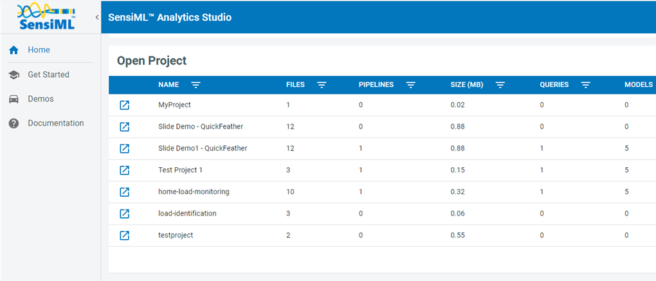Click the SensiML Analytics Studio title
656x281 pixels.
[x=169, y=17]
